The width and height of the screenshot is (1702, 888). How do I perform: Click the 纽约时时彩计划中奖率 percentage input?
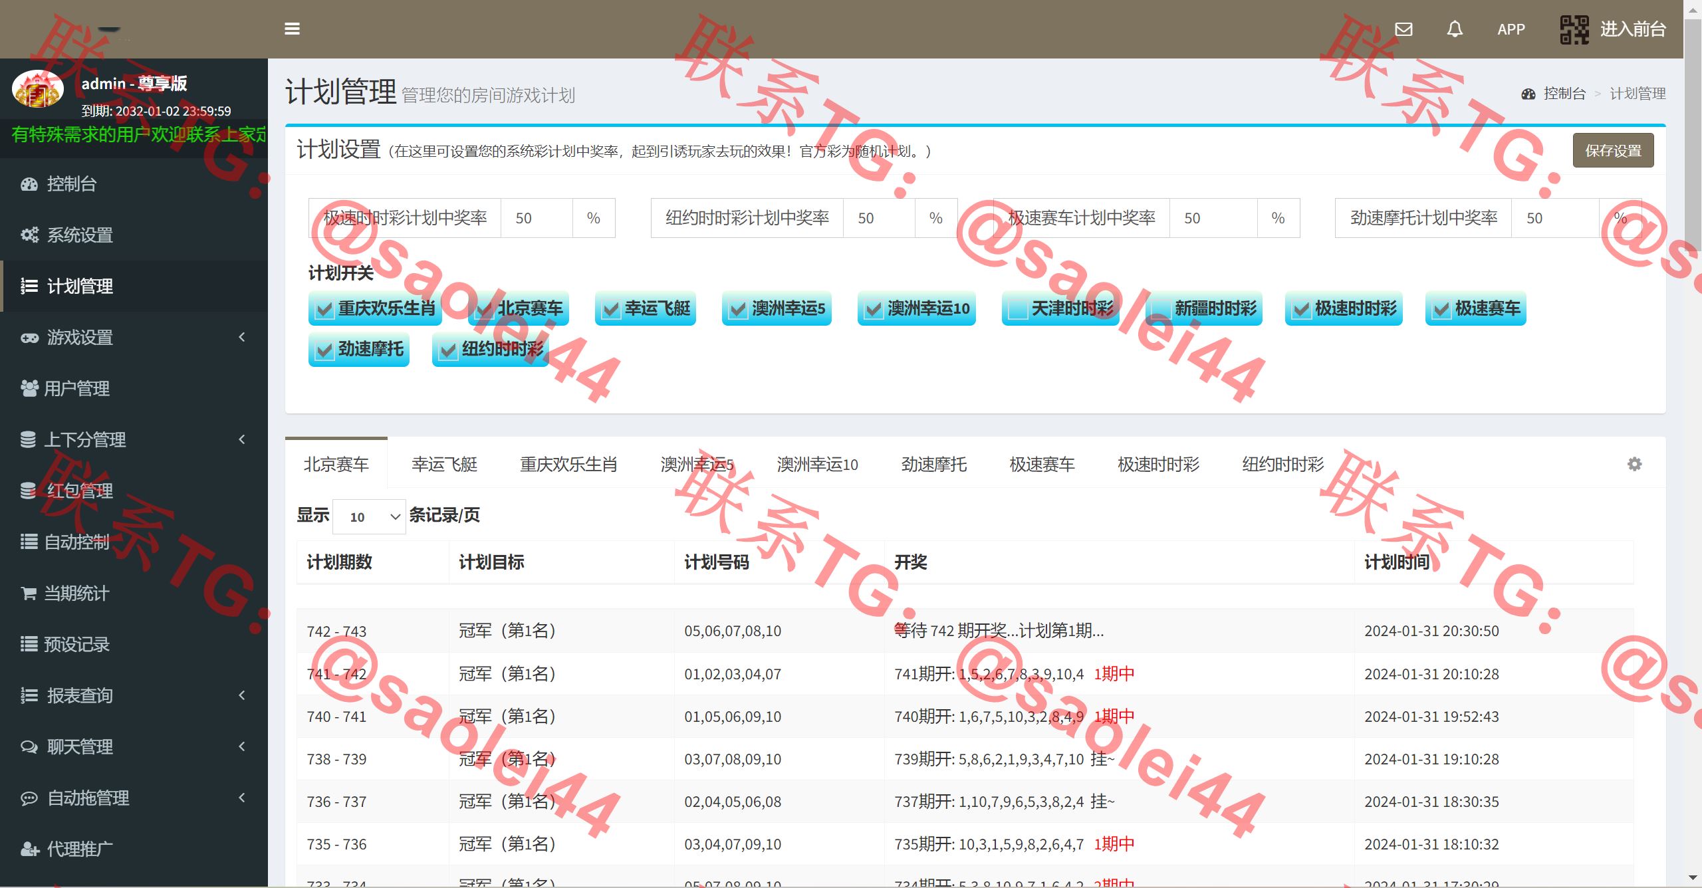pyautogui.click(x=879, y=218)
